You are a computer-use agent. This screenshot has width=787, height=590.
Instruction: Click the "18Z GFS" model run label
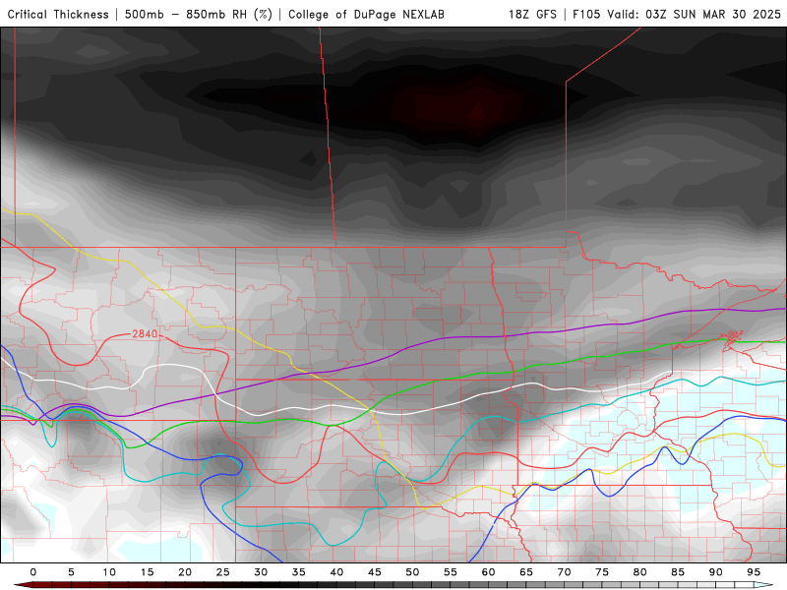click(532, 15)
